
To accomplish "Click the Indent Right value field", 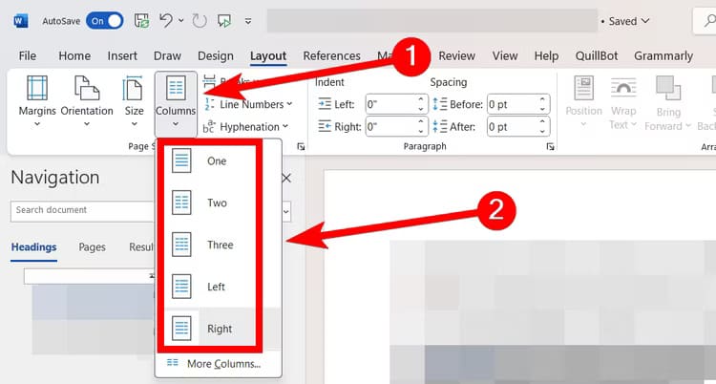I will (390, 126).
